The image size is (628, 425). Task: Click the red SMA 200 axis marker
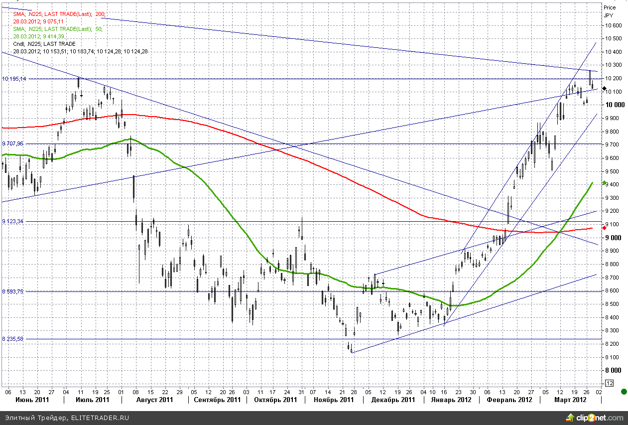(x=604, y=228)
